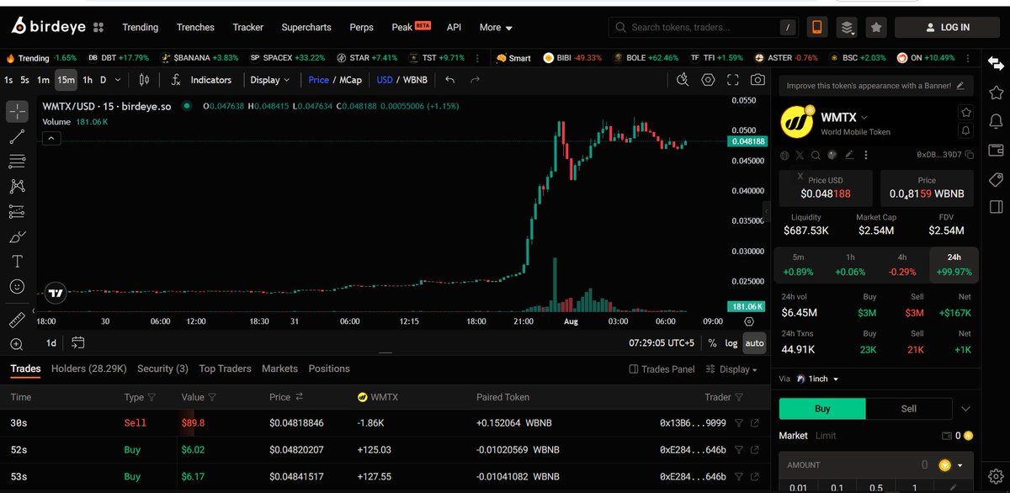Open the emoji icons tool
The height and width of the screenshot is (493, 1010).
(x=17, y=286)
